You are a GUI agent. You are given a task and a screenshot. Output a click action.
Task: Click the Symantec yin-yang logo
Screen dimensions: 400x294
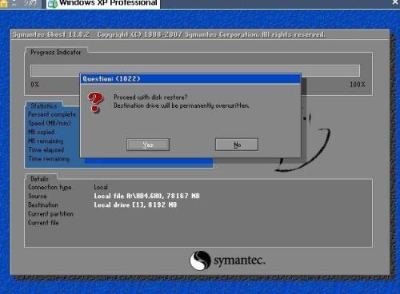tap(200, 260)
